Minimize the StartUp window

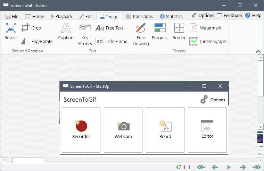tap(189, 86)
